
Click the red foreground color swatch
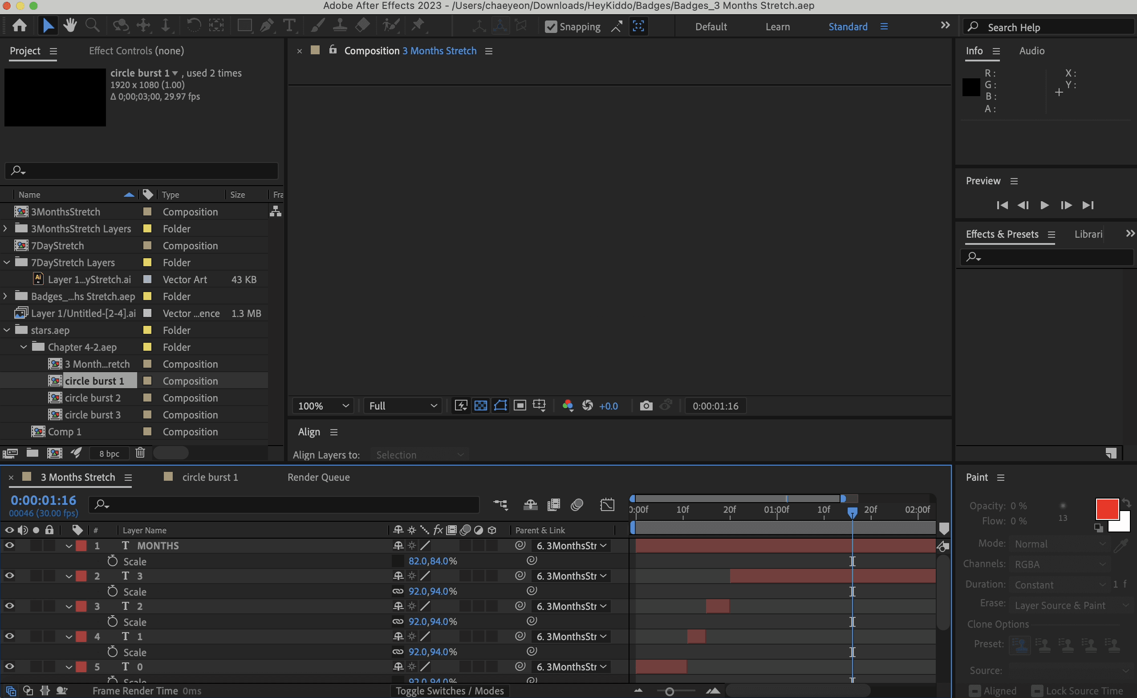(x=1107, y=509)
